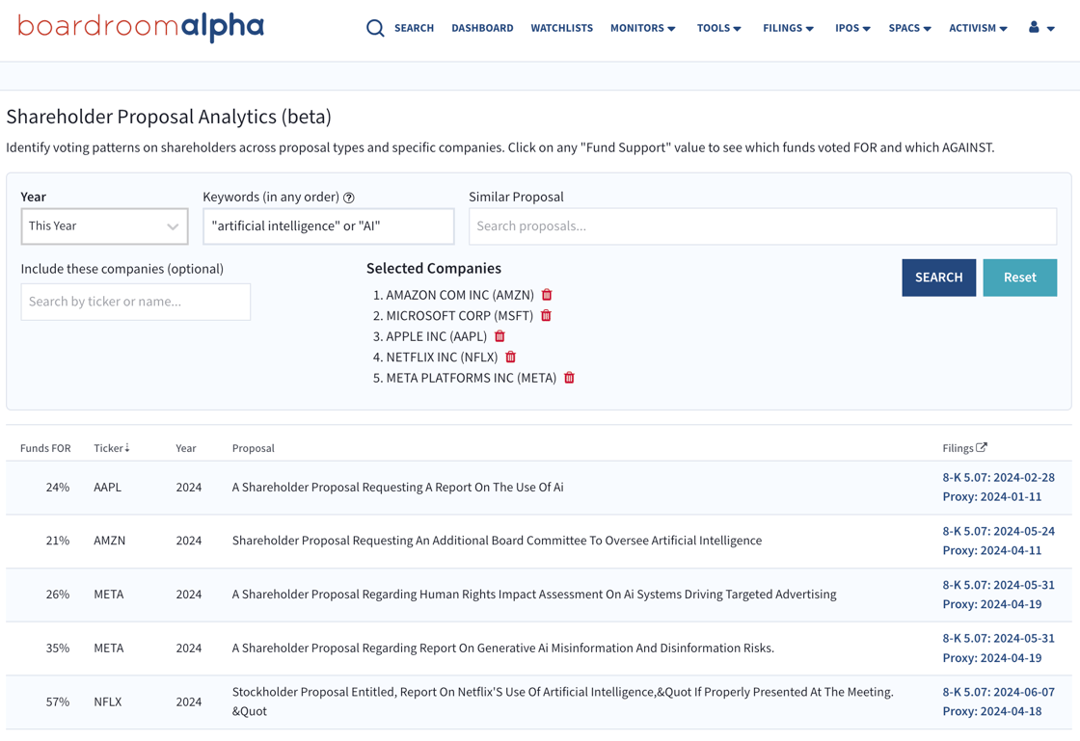Select WATCHLISTS in the navigation bar
This screenshot has width=1080, height=741.
[x=561, y=28]
